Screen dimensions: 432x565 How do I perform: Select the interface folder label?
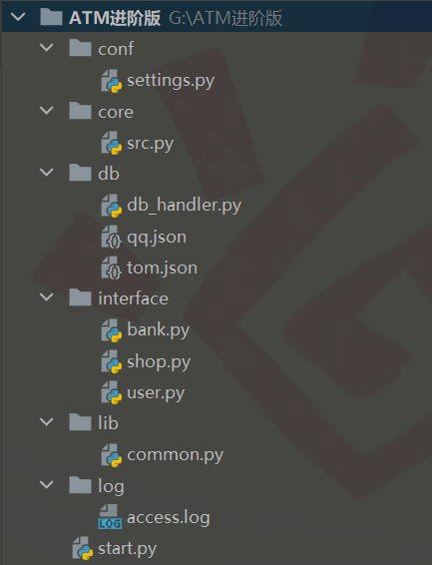pyautogui.click(x=134, y=298)
